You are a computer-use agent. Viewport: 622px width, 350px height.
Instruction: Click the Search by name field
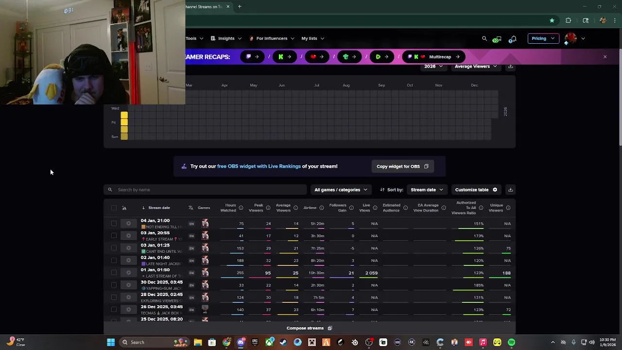[x=205, y=190]
